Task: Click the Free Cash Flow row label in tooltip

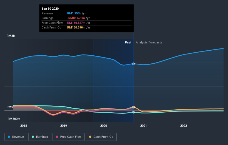Action: [52, 23]
